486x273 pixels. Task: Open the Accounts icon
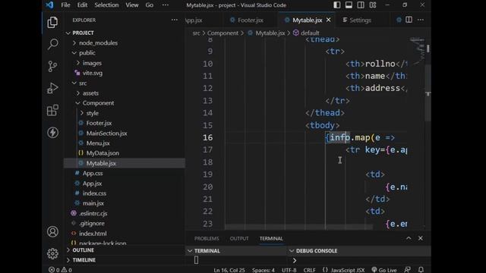[x=52, y=231]
